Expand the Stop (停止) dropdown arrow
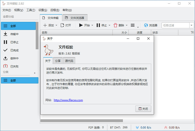 pos(109,25)
